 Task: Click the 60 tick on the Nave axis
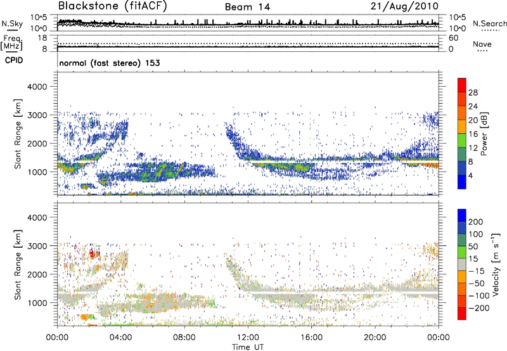tap(453, 38)
